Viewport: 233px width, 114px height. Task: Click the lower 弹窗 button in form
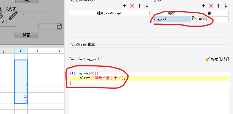26,35
